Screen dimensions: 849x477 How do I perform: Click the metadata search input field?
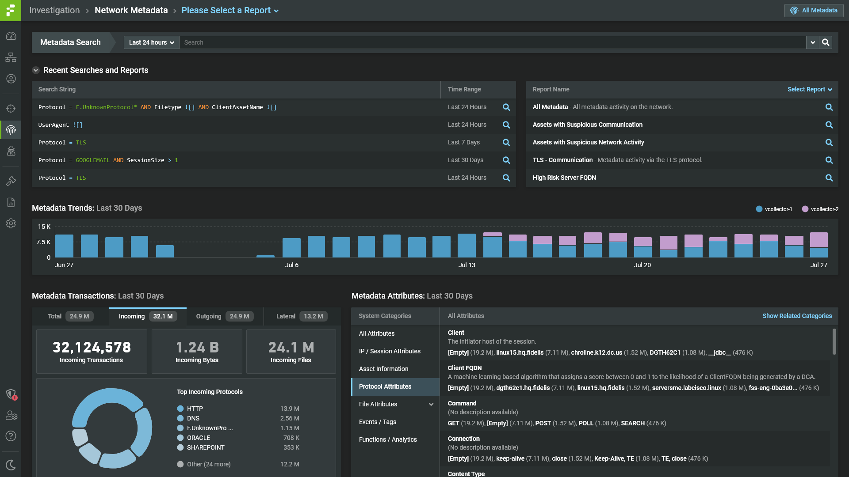pyautogui.click(x=491, y=42)
